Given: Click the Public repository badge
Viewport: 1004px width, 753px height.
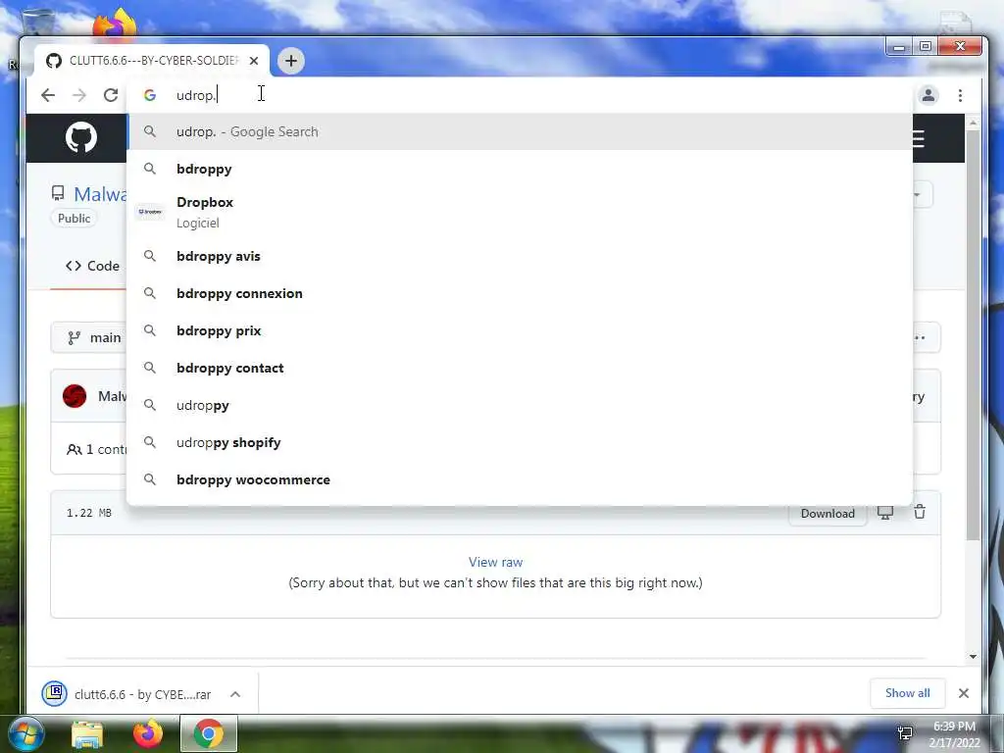Looking at the screenshot, I should click(75, 219).
